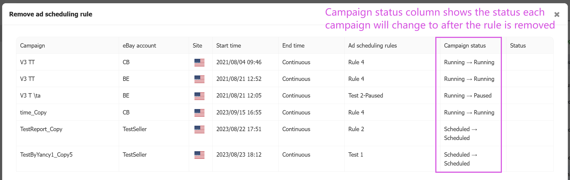
Task: Click the US flag in the time_Copy row
Action: click(199, 113)
